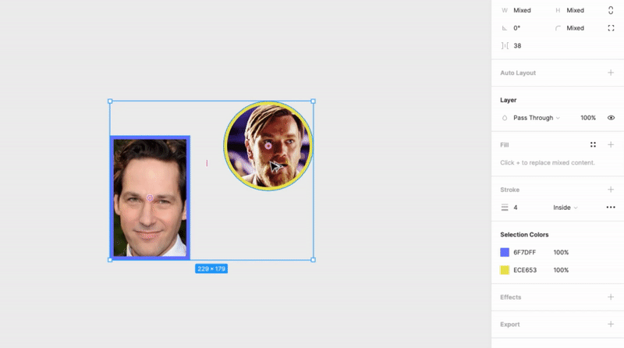Open Fill styles four-dot icon
The width and height of the screenshot is (624, 348).
[593, 144]
